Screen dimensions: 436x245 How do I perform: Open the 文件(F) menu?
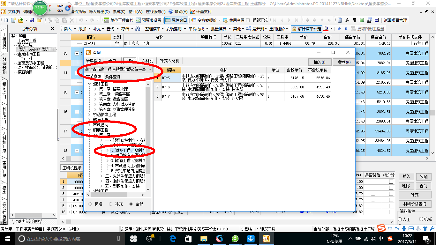[x=14, y=11]
